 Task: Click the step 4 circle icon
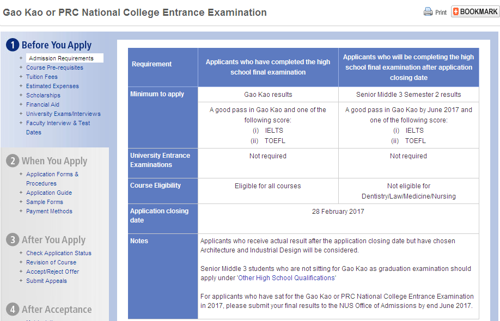[13, 309]
